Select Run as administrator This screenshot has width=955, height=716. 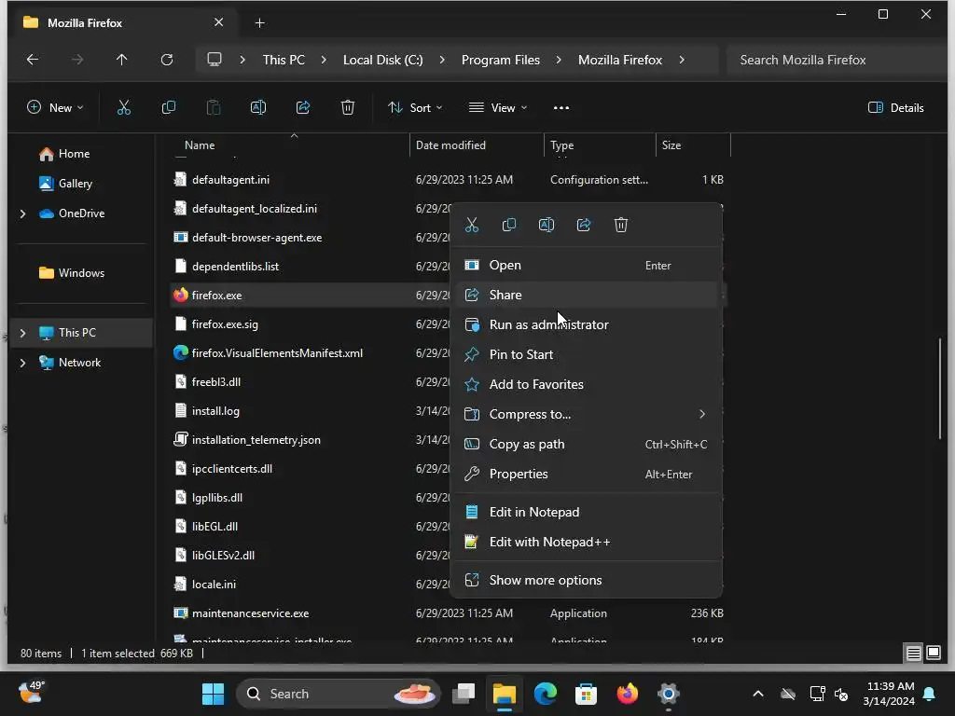point(586,325)
